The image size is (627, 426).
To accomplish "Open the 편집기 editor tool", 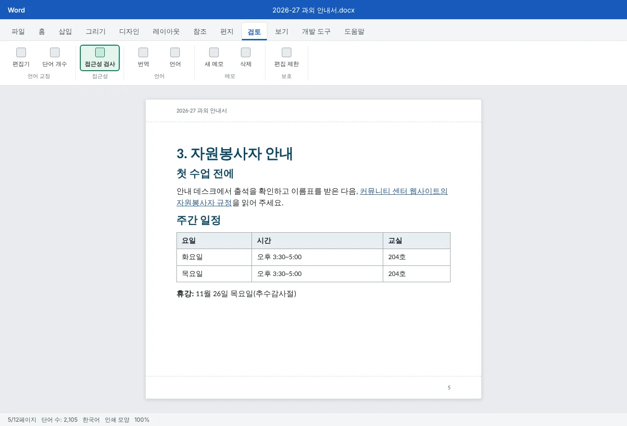I will click(x=21, y=58).
